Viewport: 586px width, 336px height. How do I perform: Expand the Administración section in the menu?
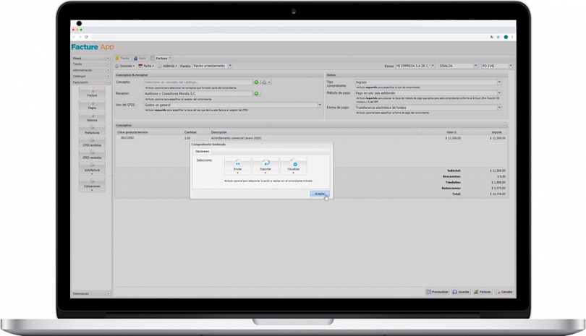108,70
